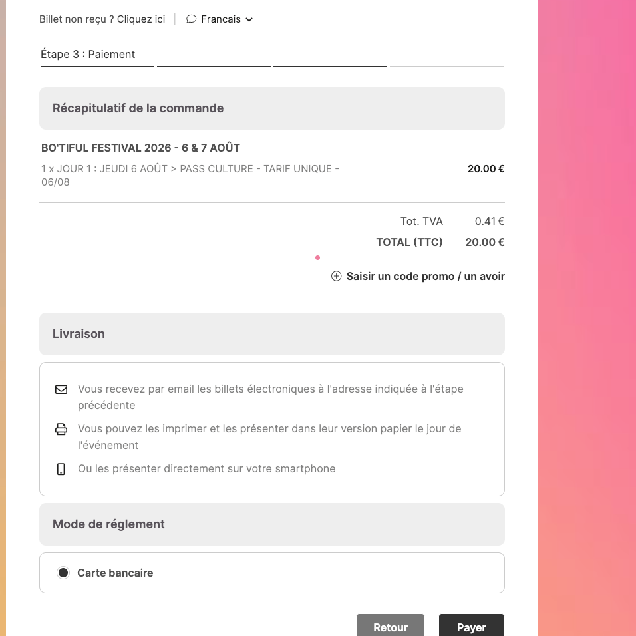
Task: Click the envelope email delivery icon
Action: 61,389
